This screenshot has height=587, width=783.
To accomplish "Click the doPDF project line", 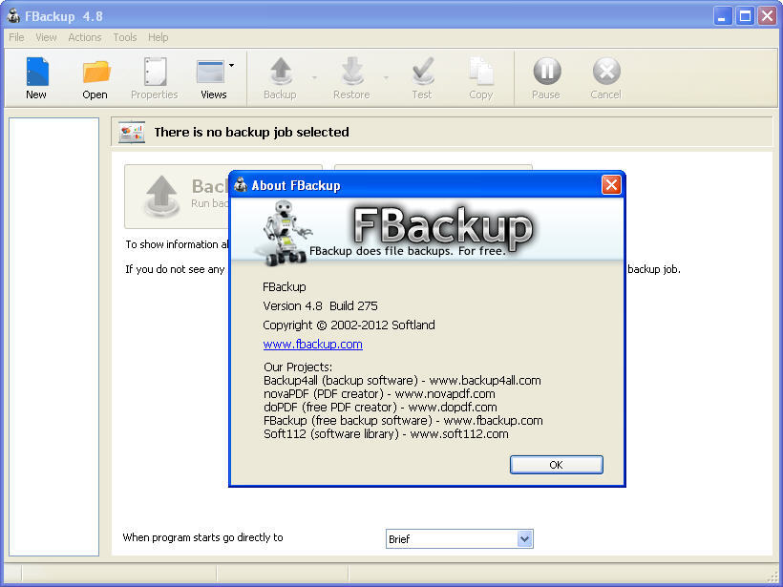I will (x=380, y=408).
